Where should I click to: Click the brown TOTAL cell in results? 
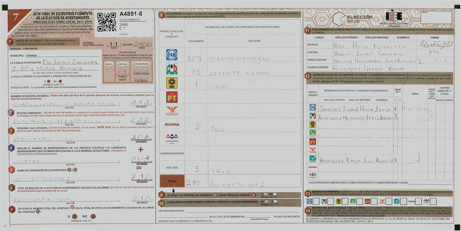(x=172, y=181)
